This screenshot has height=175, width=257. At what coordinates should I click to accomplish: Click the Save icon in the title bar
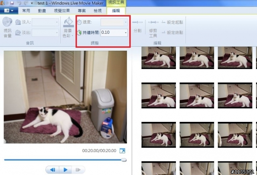pyautogui.click(x=12, y=3)
